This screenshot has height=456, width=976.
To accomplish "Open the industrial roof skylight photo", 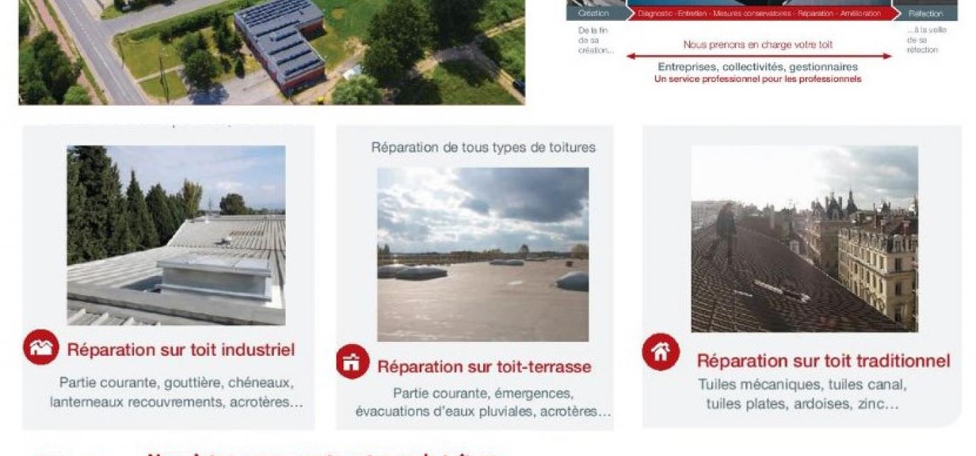I will [176, 235].
